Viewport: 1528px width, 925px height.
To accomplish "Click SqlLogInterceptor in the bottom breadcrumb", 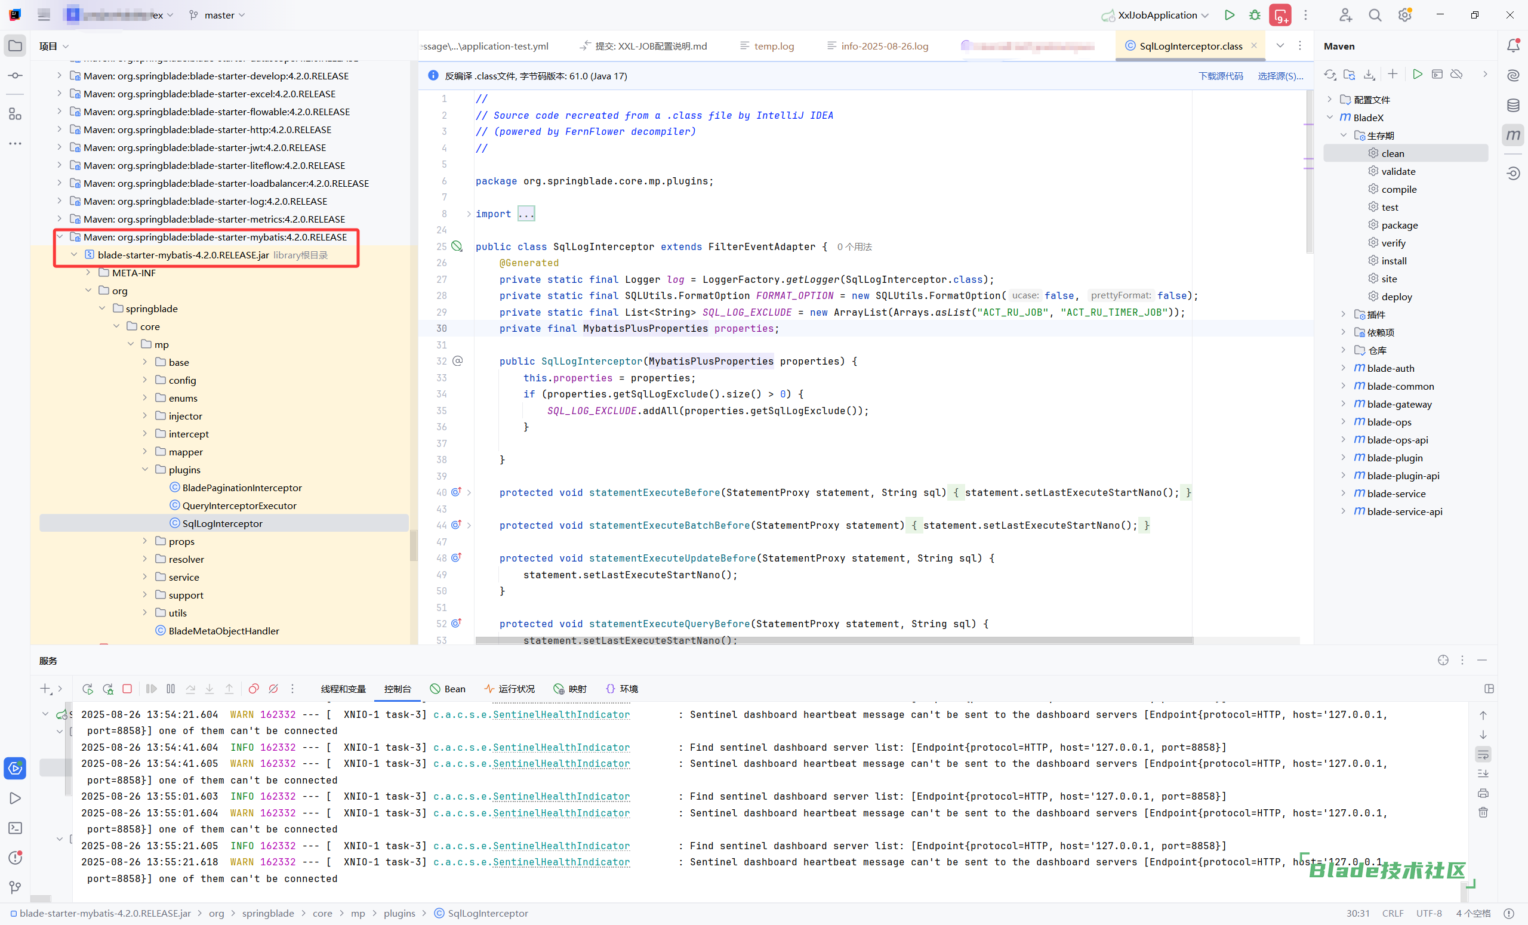I will click(x=481, y=913).
